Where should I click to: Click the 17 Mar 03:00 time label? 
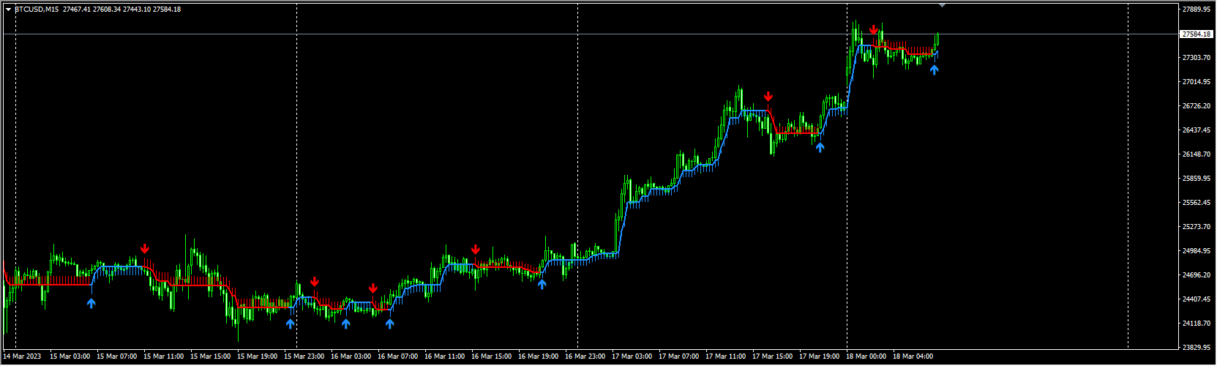pos(632,356)
